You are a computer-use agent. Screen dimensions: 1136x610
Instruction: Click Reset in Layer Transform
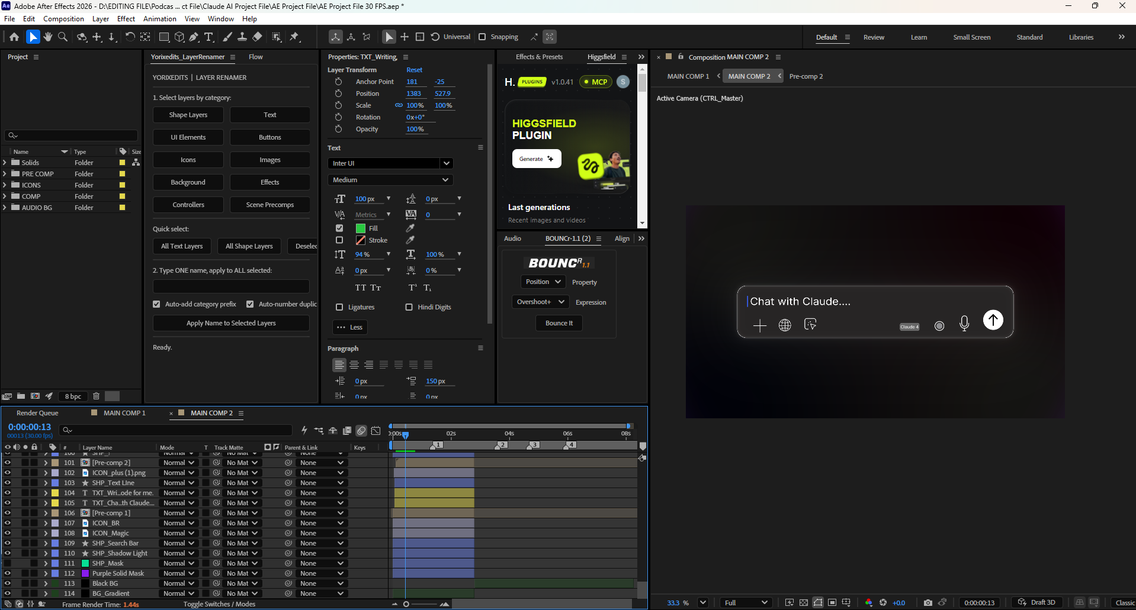(414, 70)
